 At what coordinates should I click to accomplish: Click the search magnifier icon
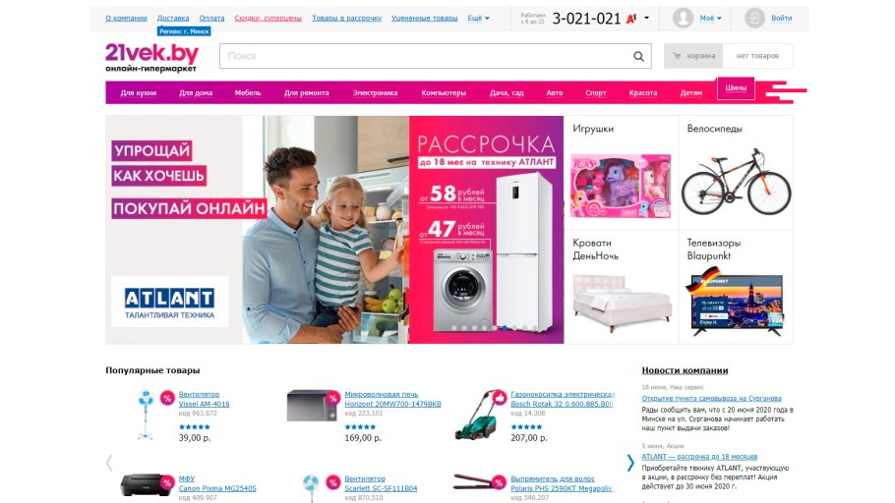pos(638,56)
